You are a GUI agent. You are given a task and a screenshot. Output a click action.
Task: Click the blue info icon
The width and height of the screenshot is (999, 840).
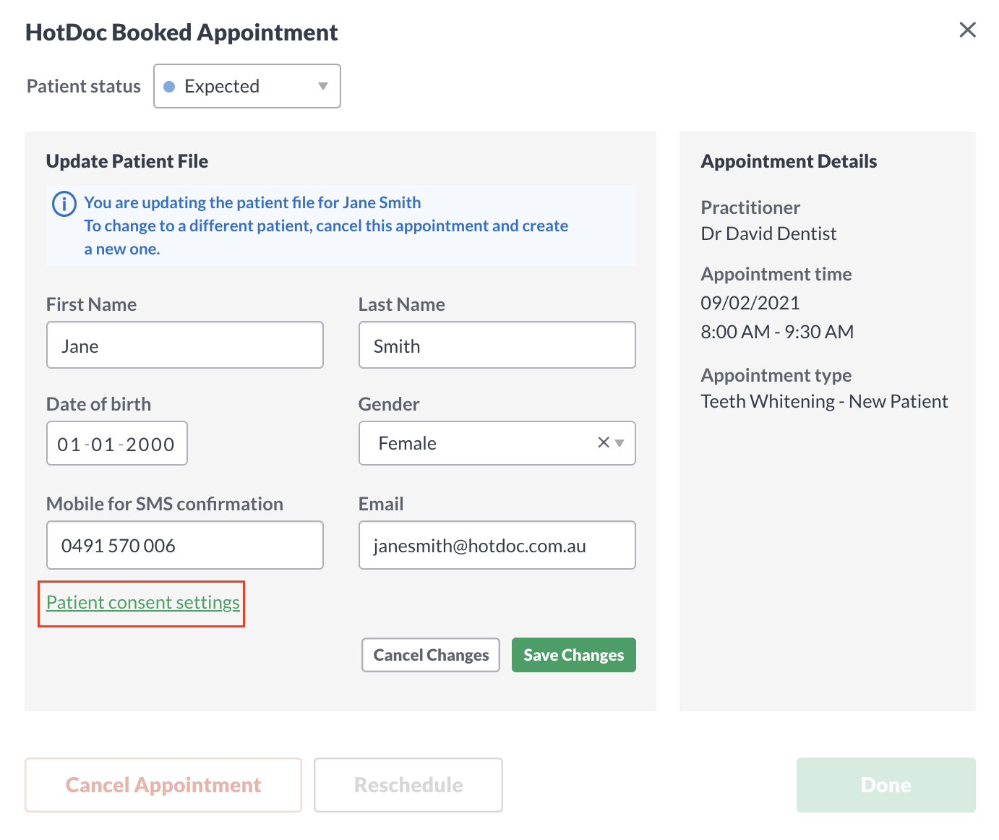click(64, 204)
